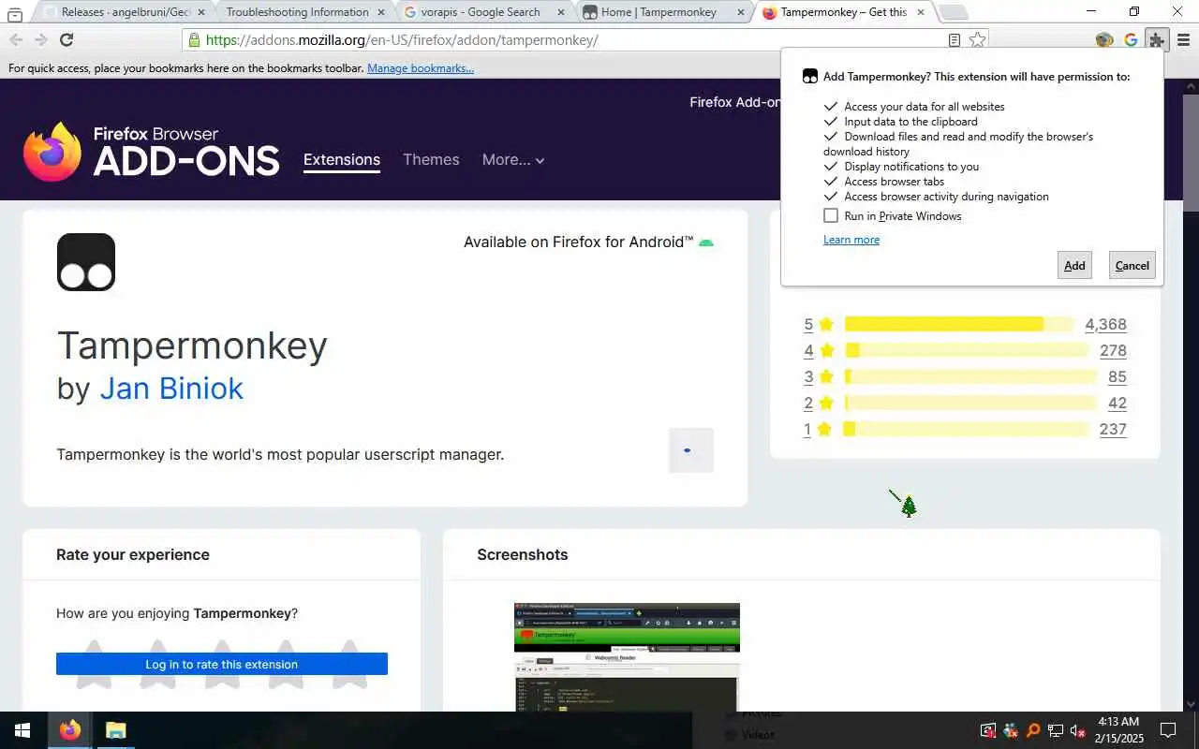Click the 5-star rating bar
The image size is (1199, 749).
(x=959, y=324)
